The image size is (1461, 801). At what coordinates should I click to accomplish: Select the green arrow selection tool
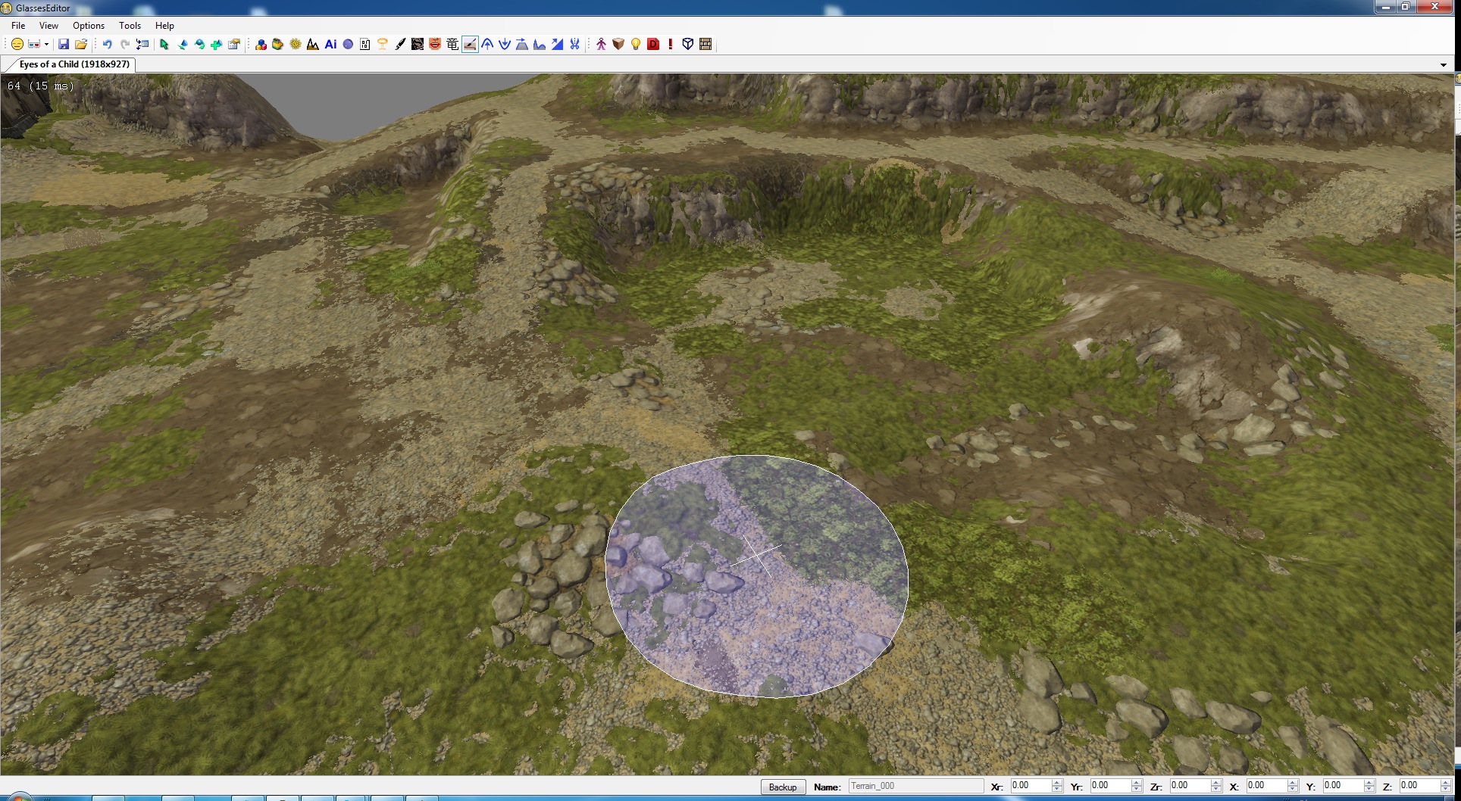164,45
